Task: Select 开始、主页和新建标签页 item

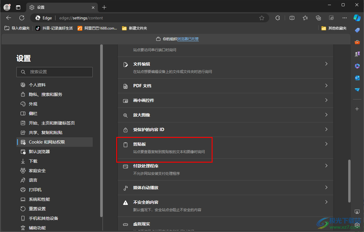Action: (x=55, y=123)
